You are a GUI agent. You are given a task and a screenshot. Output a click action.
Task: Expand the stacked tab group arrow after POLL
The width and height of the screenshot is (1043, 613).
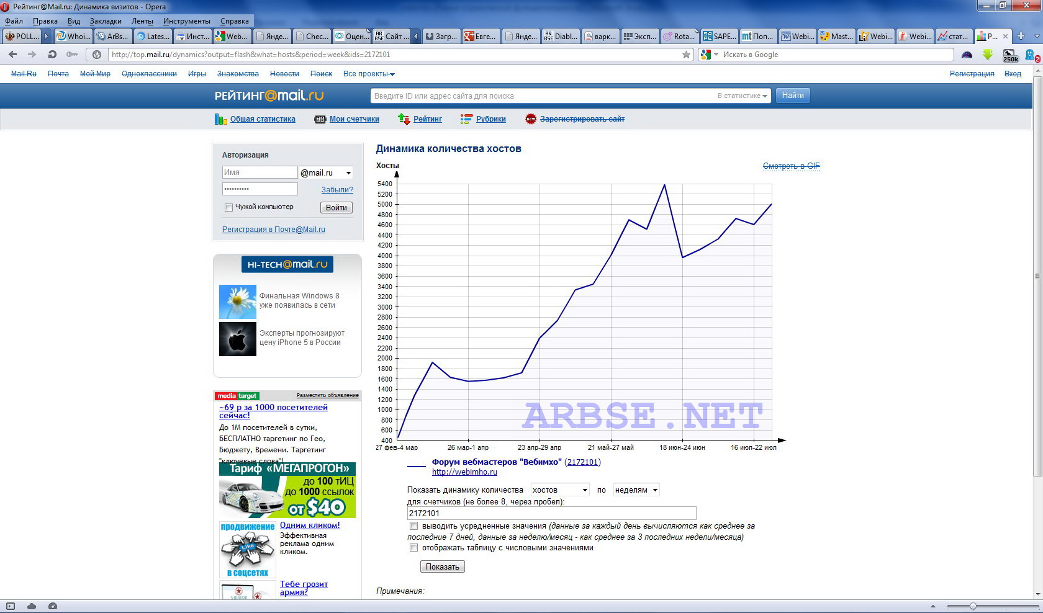46,36
